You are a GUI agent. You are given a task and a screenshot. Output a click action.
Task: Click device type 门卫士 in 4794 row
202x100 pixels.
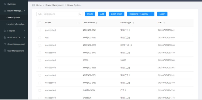(123, 90)
